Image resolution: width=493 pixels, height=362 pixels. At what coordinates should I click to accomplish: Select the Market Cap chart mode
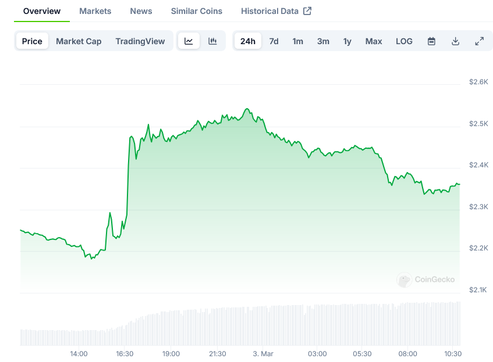79,41
